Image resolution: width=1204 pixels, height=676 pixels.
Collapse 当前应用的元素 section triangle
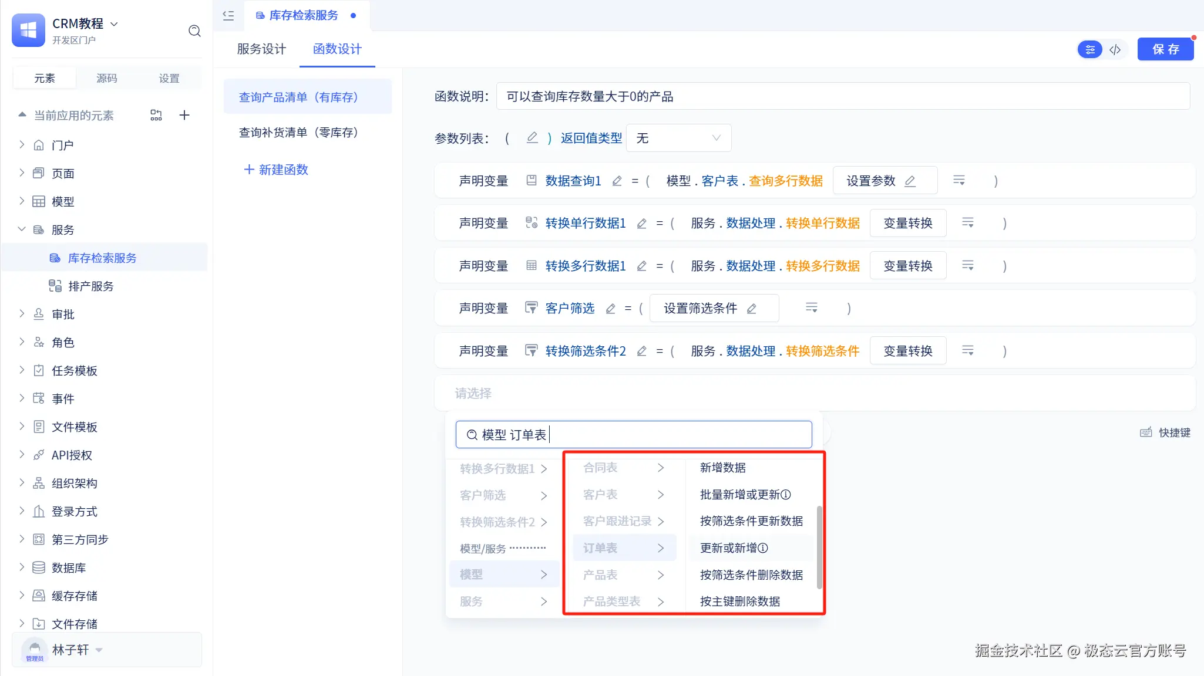(22, 115)
